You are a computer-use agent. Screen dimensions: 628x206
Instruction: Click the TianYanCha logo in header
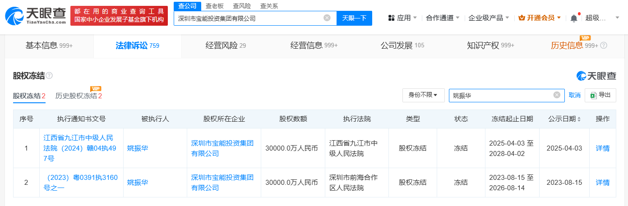35,16
